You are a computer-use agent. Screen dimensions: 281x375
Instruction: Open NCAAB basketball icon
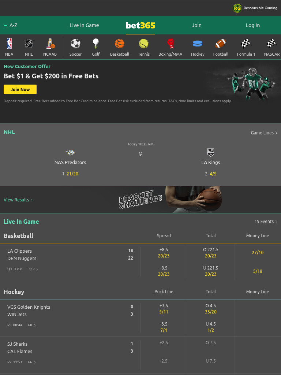[x=50, y=44]
